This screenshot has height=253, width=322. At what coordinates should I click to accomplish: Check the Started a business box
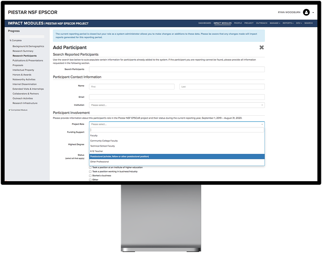point(90,176)
